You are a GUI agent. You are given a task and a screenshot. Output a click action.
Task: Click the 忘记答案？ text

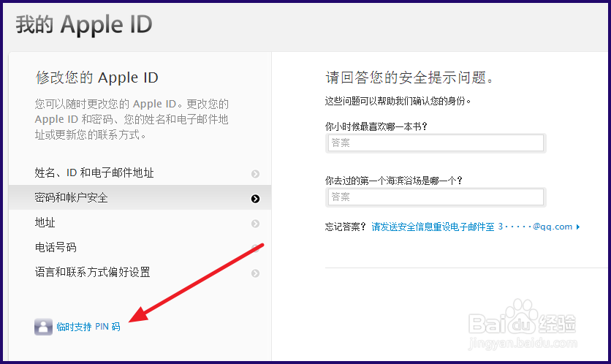(346, 227)
